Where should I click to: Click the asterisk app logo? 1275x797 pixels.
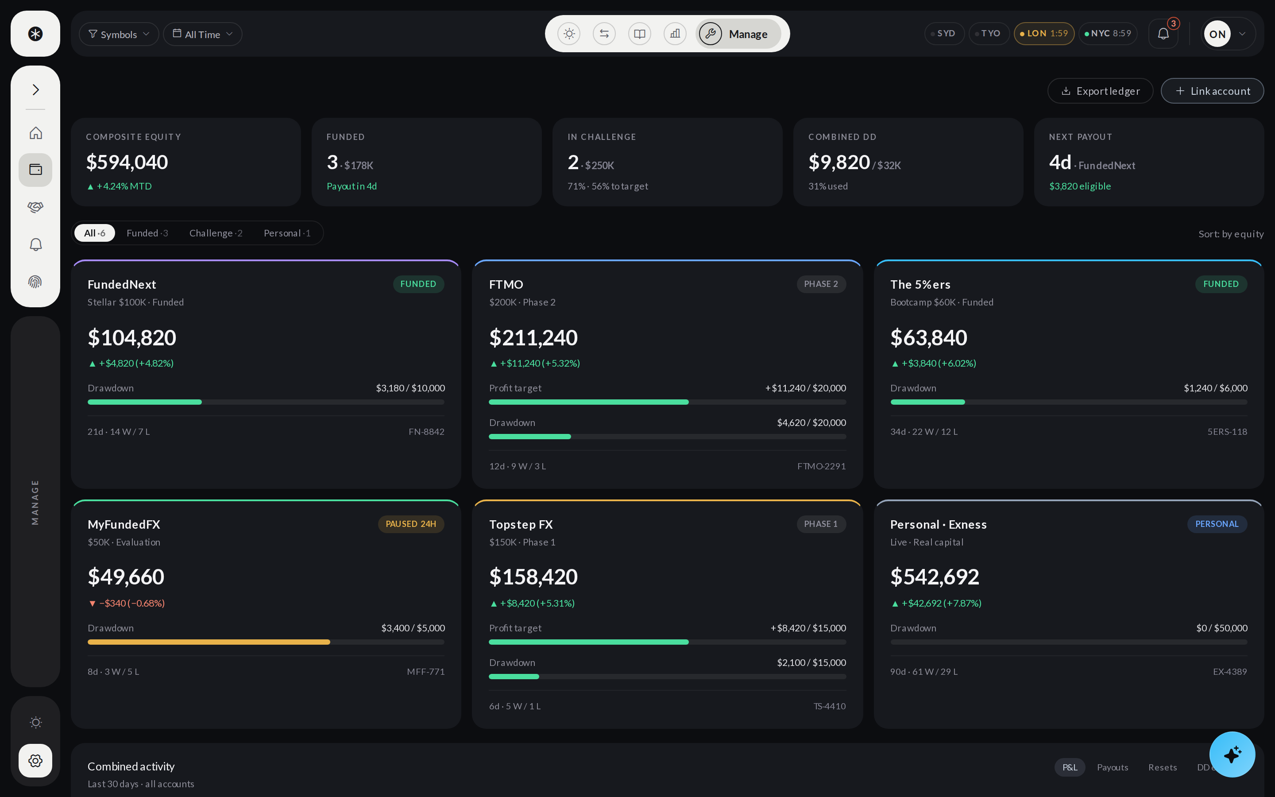35,34
